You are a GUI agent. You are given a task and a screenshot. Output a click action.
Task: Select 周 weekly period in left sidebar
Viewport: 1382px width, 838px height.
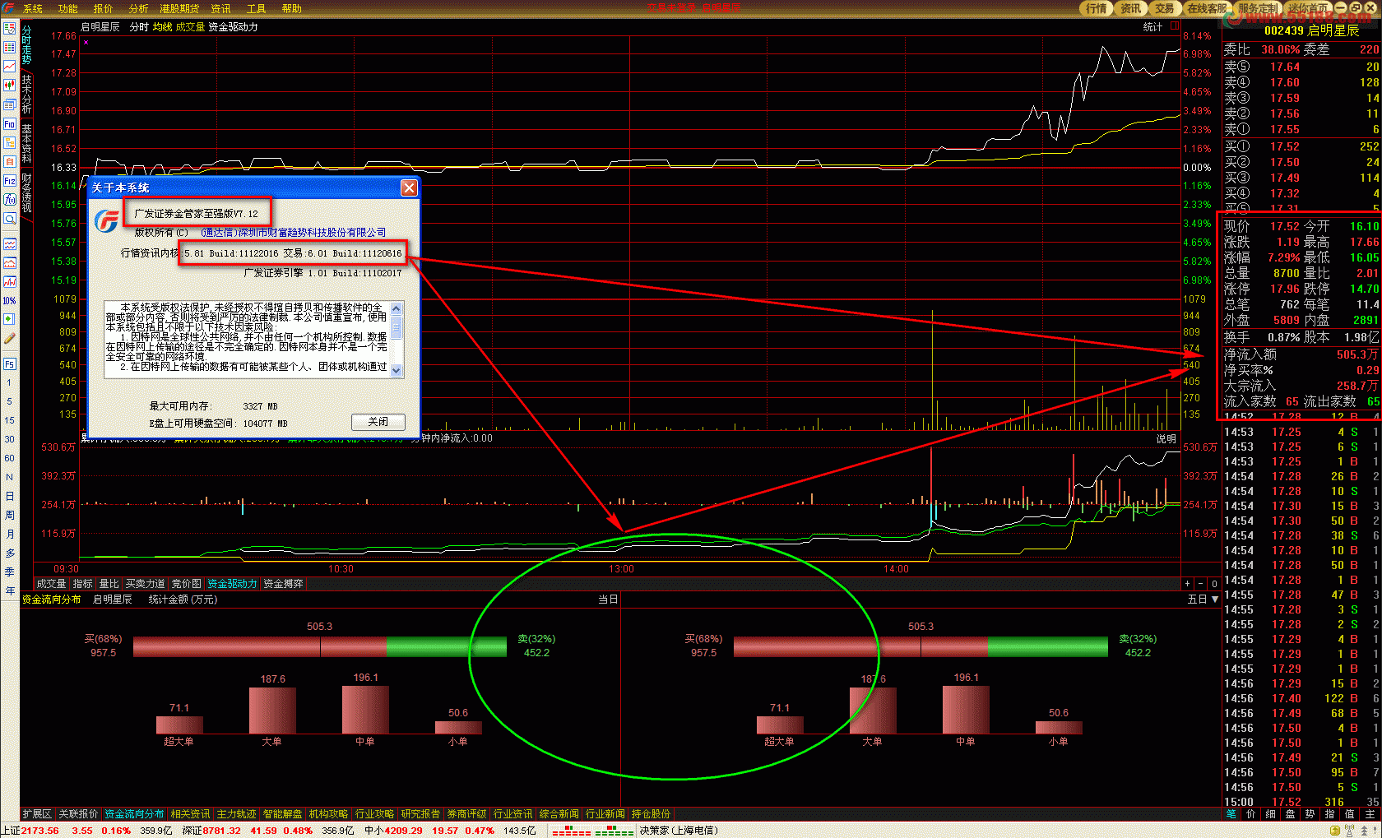(9, 515)
